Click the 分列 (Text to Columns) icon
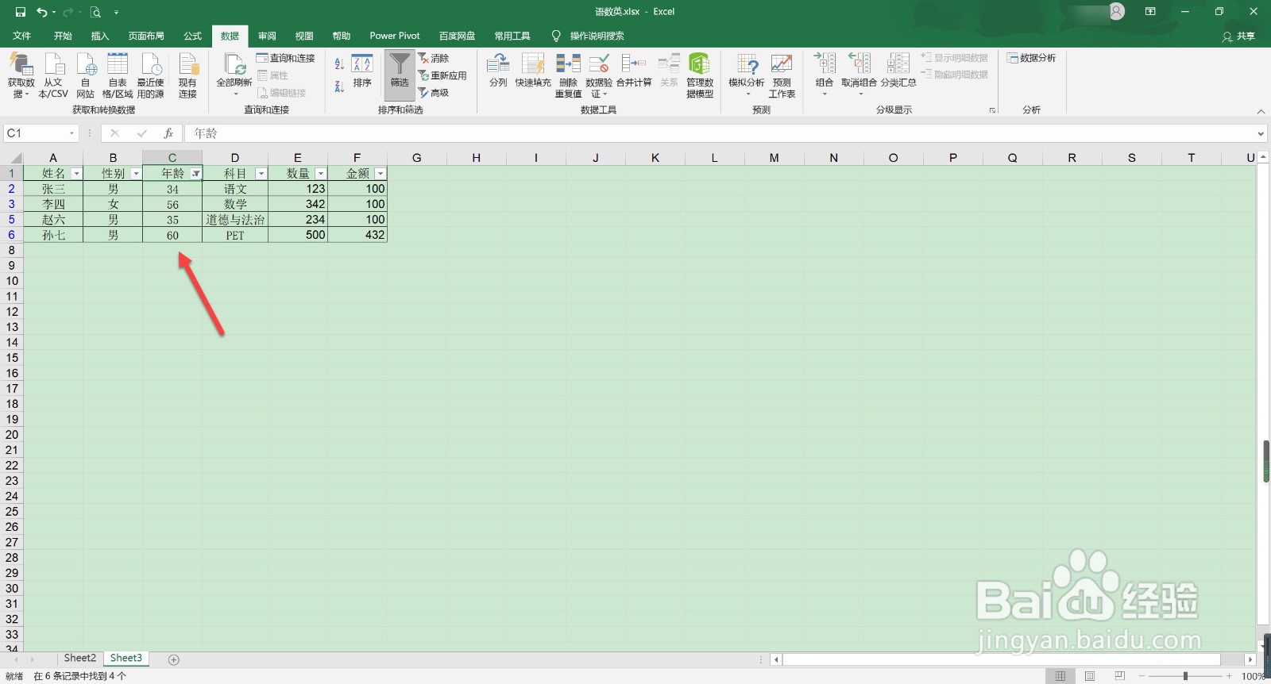Viewport: 1271px width, 684px height. (x=498, y=71)
